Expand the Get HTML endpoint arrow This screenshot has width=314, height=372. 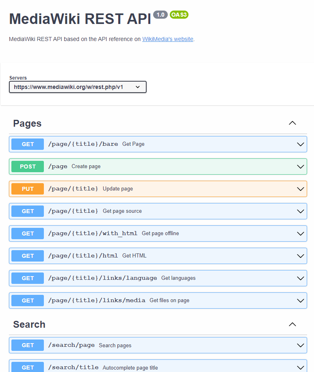tap(301, 256)
